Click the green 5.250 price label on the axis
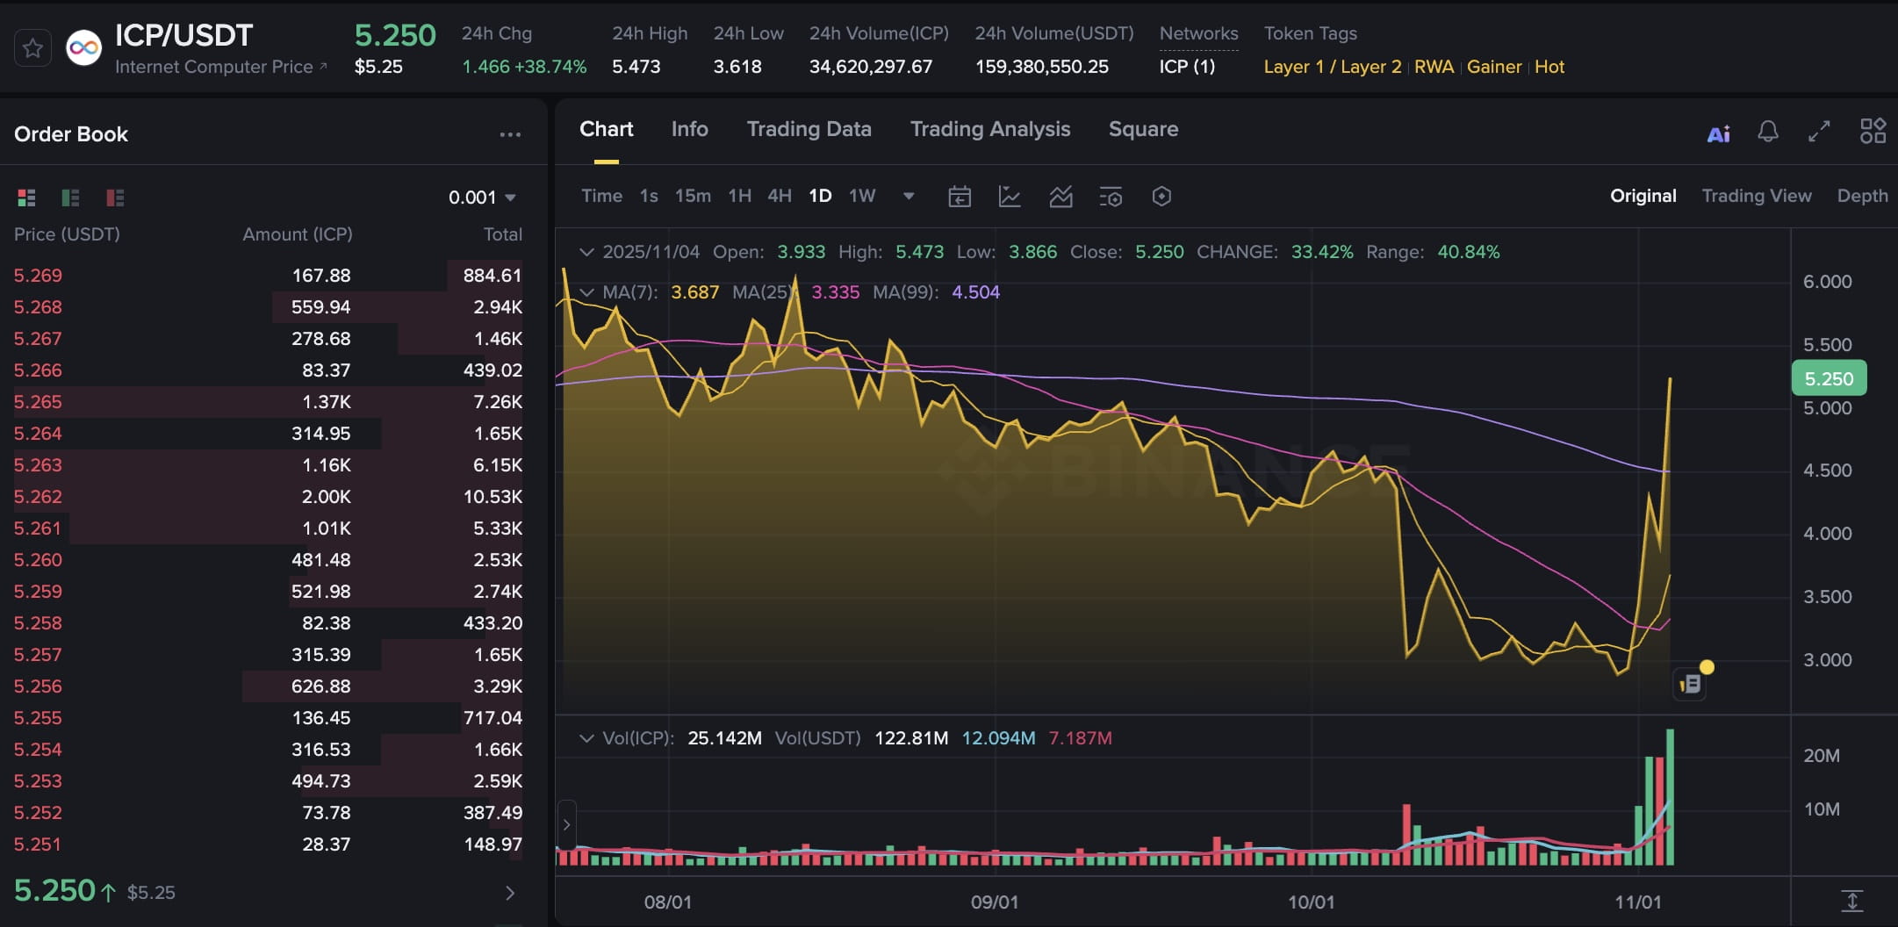Screen dimensions: 1898x927 pos(1829,378)
